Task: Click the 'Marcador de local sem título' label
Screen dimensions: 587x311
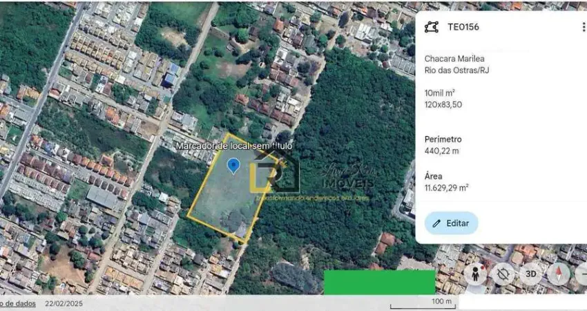Action: click(234, 146)
